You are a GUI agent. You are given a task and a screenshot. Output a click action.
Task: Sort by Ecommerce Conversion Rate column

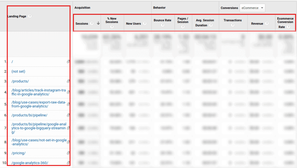[x=285, y=23]
